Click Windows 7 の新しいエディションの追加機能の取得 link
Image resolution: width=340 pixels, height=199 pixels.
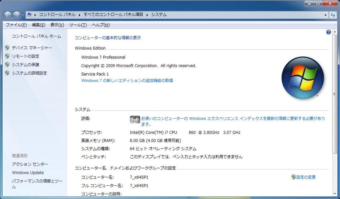(127, 80)
